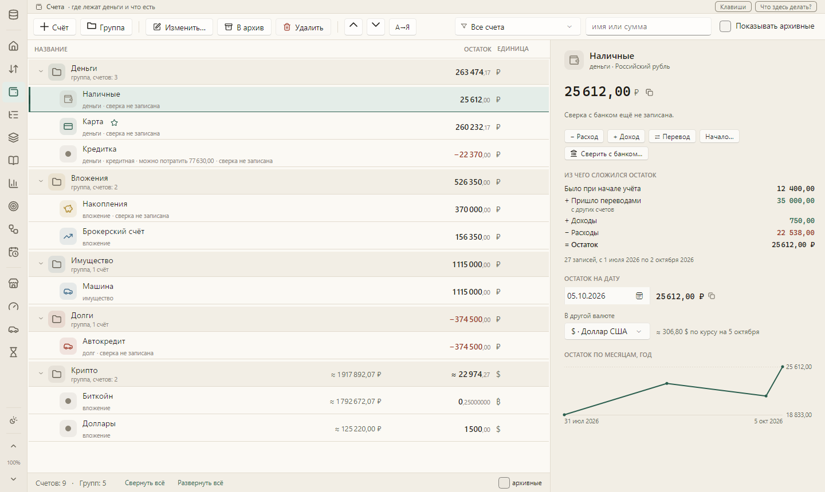Collapse the Крипто group
825x492 pixels.
click(x=41, y=374)
